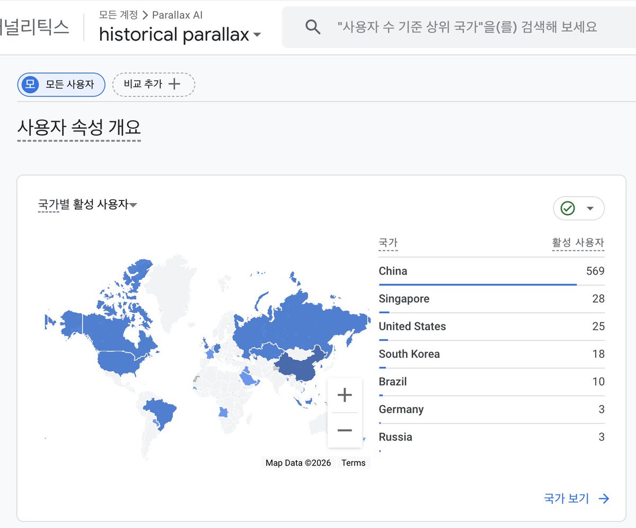Click the green checkmark status icon
The height and width of the screenshot is (528, 636).
coord(568,208)
